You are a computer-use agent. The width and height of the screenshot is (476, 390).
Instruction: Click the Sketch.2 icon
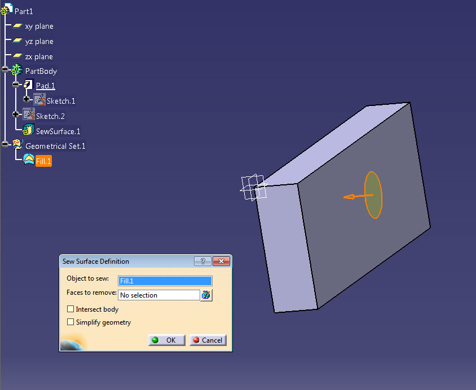[x=29, y=114]
